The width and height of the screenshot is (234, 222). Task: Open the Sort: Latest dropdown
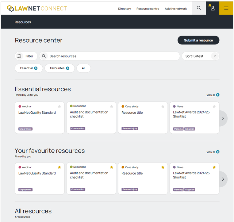pyautogui.click(x=201, y=56)
